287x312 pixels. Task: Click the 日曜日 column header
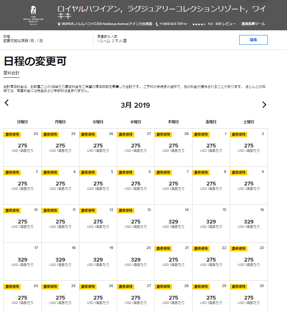pos(22,122)
